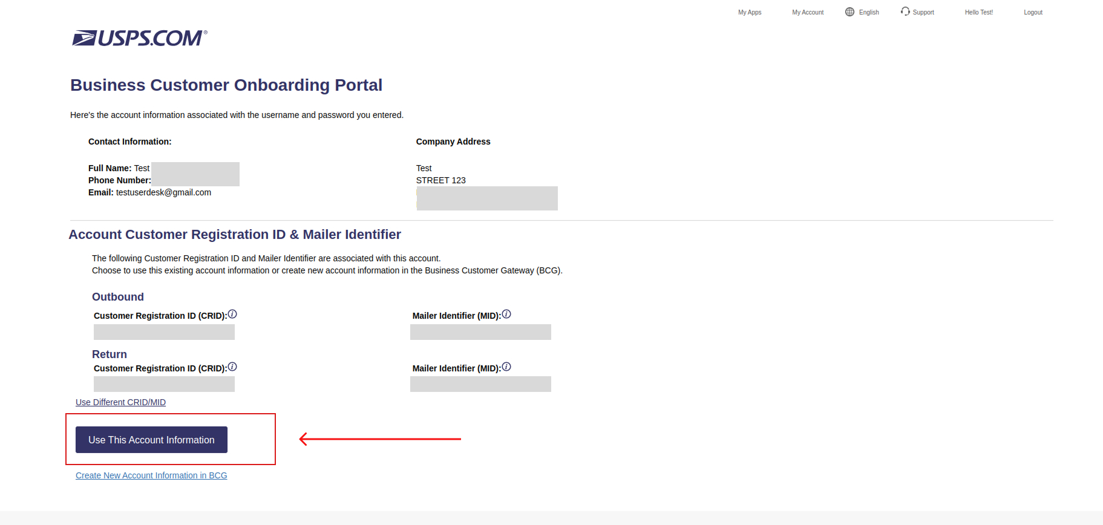Open My Apps in top navigation

tap(750, 12)
